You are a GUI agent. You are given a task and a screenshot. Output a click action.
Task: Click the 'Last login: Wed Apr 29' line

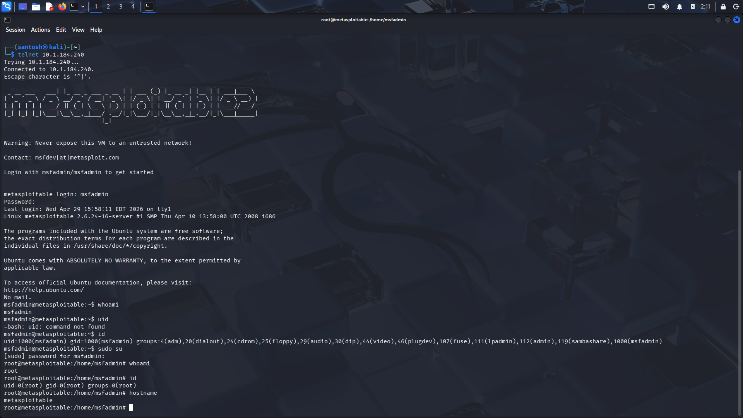click(x=87, y=209)
